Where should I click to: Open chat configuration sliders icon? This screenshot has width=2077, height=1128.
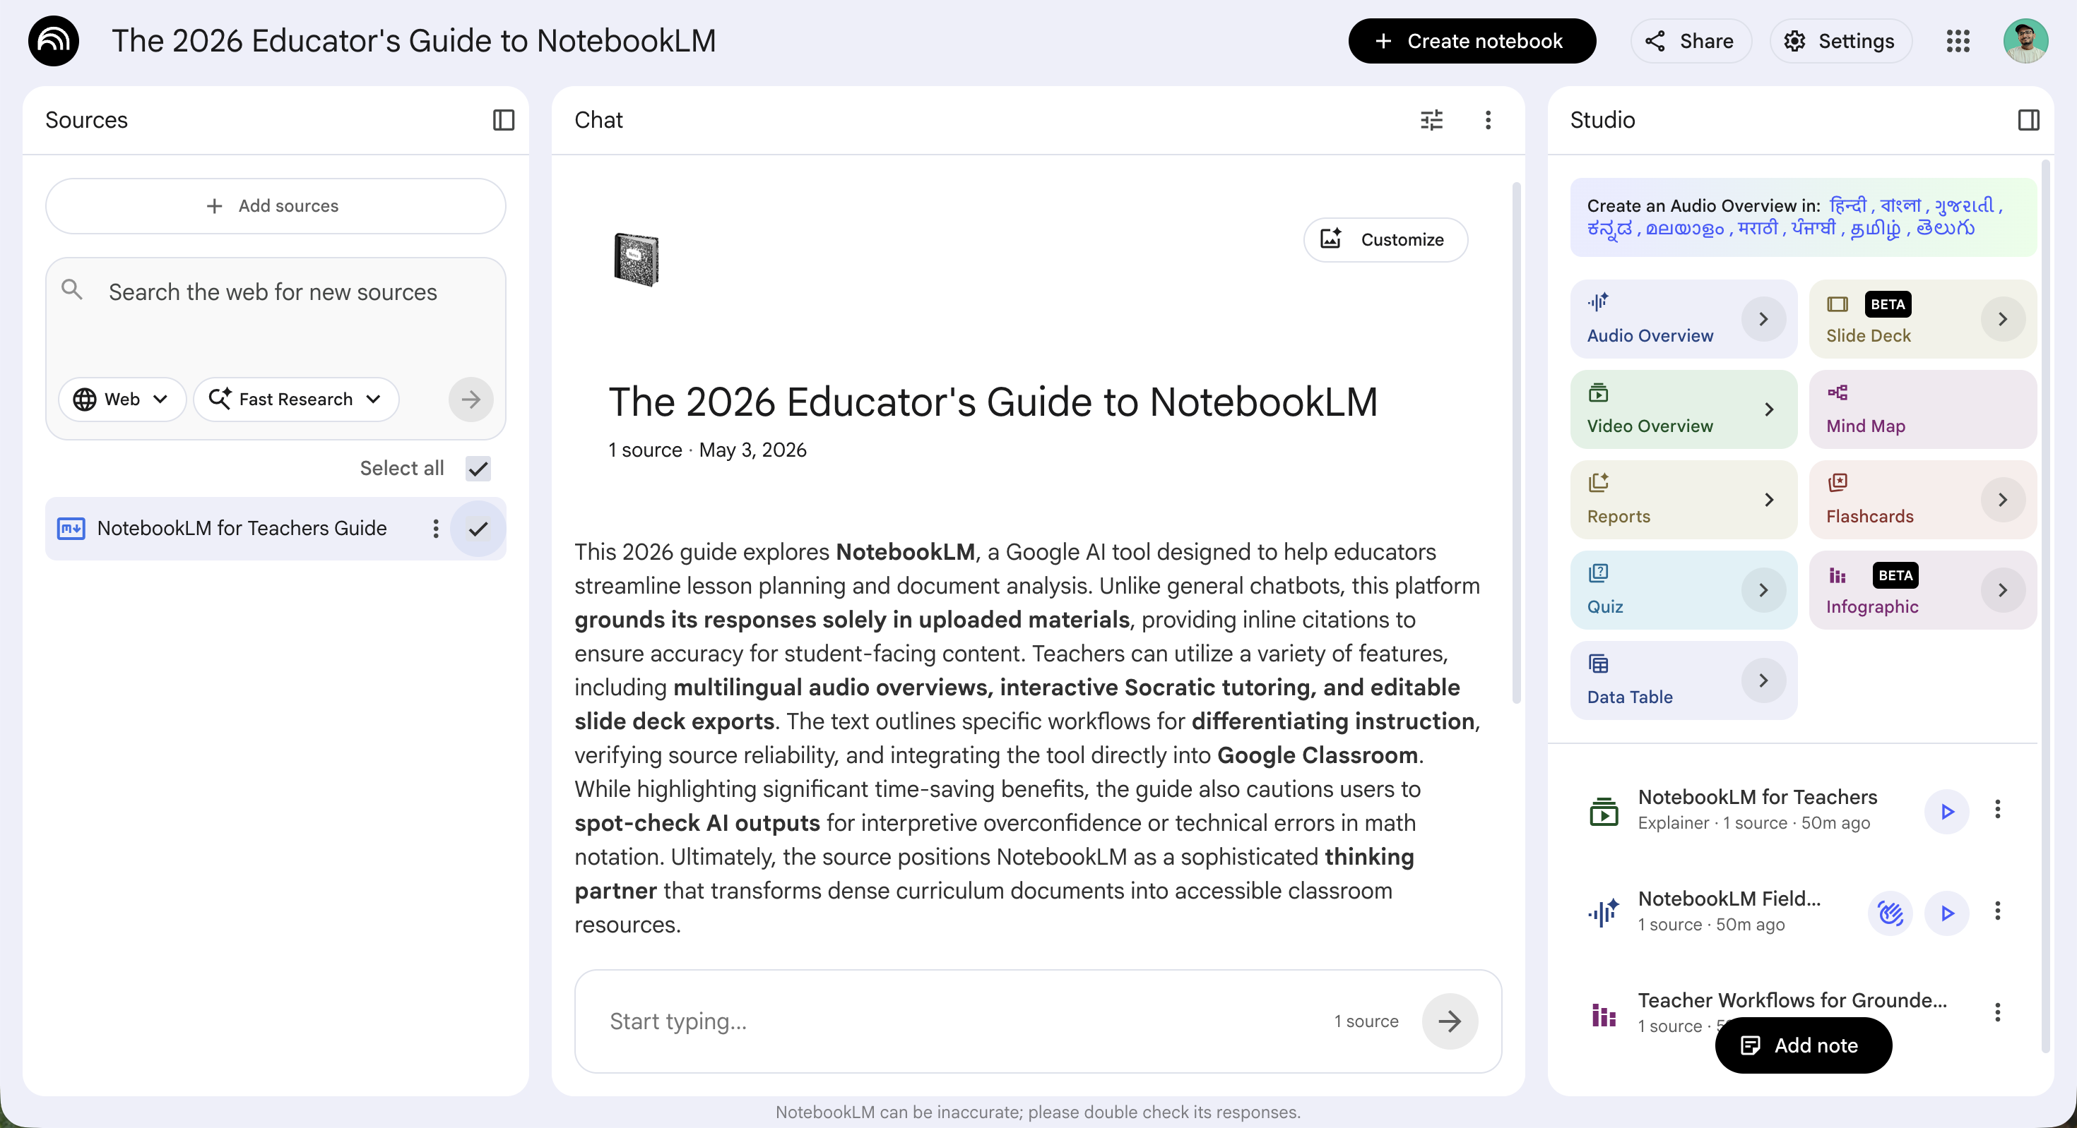(1431, 120)
